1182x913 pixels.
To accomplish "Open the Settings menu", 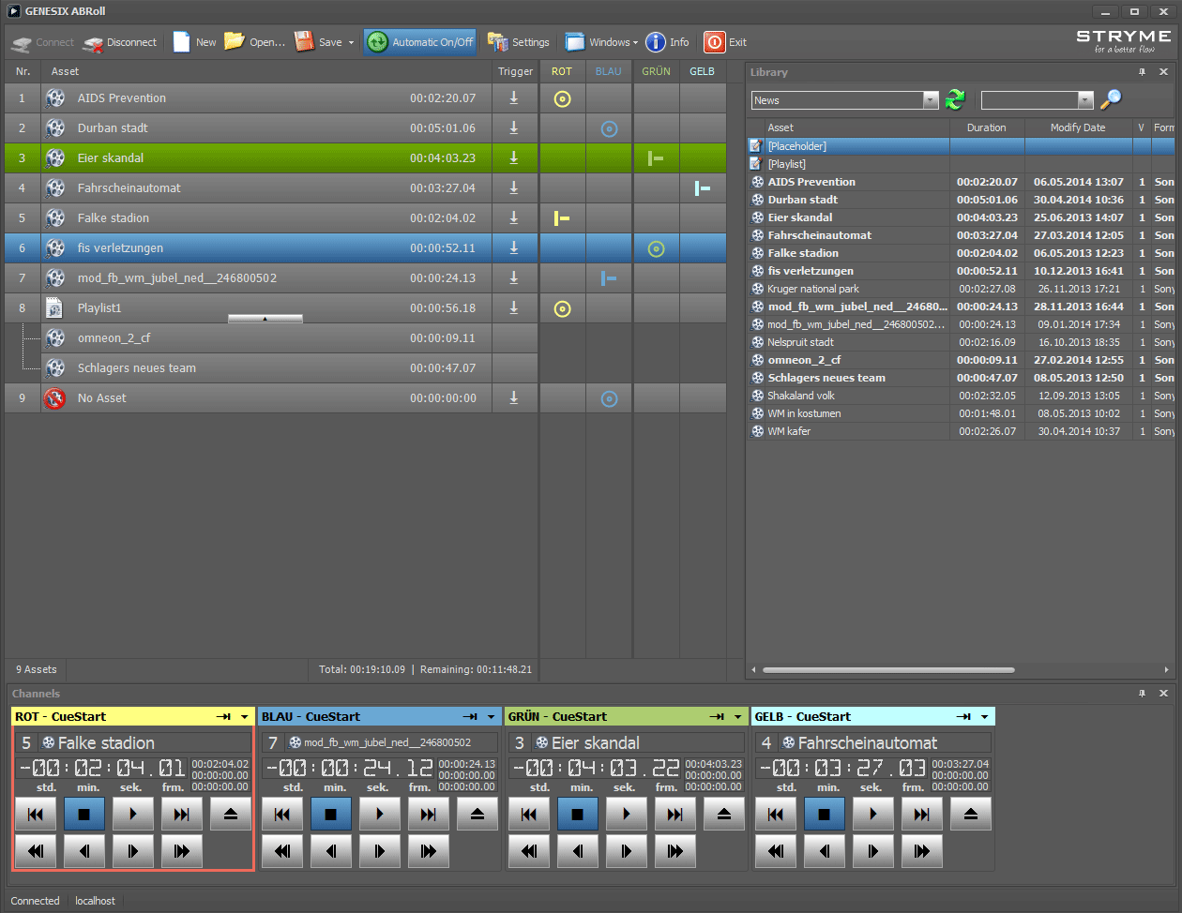I will click(x=519, y=42).
